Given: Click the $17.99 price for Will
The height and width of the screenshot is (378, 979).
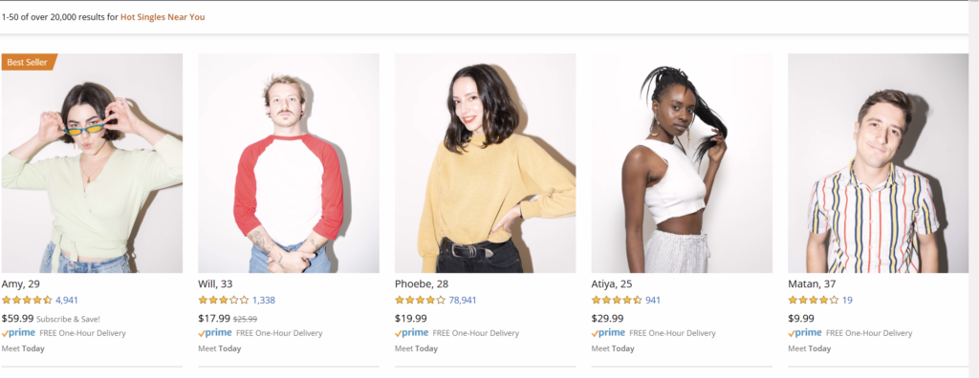Looking at the screenshot, I should tap(214, 318).
